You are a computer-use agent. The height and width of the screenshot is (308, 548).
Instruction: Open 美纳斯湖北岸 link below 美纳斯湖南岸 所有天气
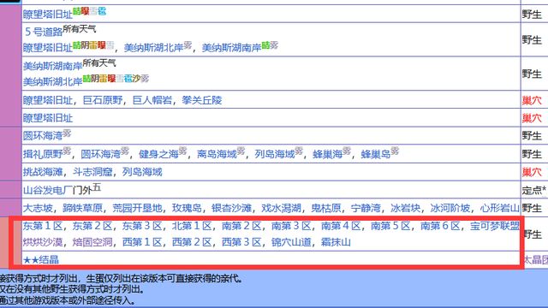click(x=53, y=82)
